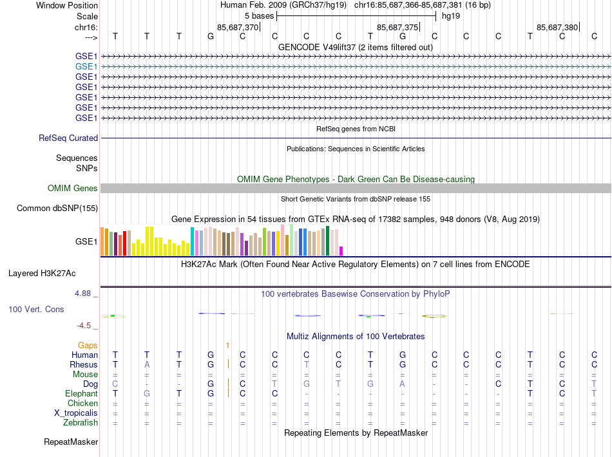Open the OMIM Genes track label
Image resolution: width=612 pixels, height=457 pixels.
[73, 189]
